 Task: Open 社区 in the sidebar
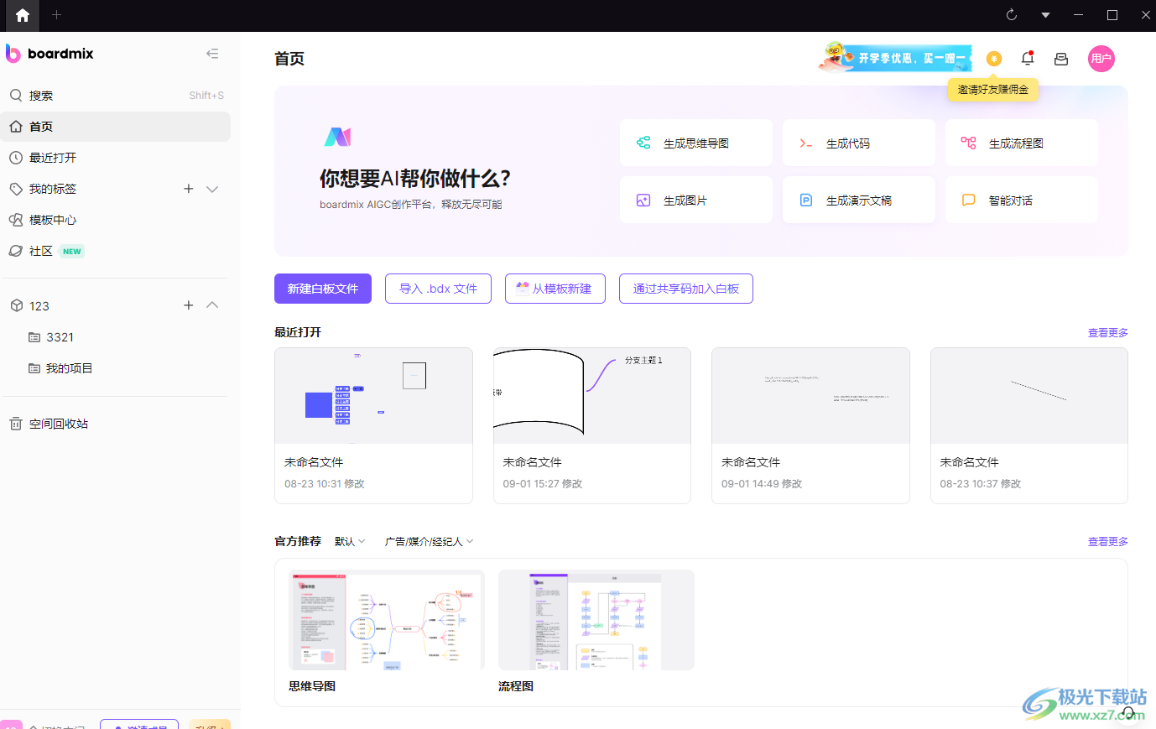117,251
